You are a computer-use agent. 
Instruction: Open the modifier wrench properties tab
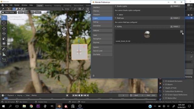(x=160, y=88)
